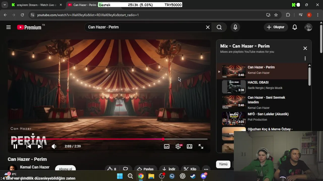Select the Can Hazer - Perim browser tab
This screenshot has width=323, height=181.
pyautogui.click(x=83, y=5)
